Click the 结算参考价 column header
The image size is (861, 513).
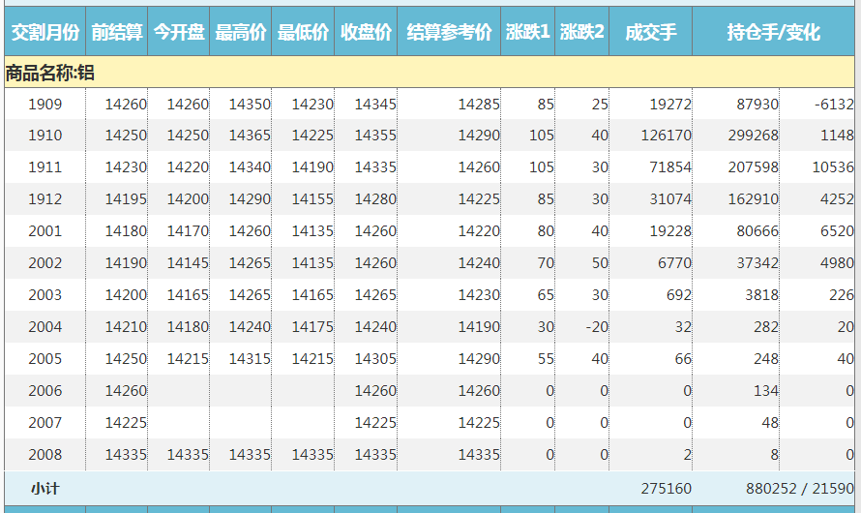pos(449,33)
